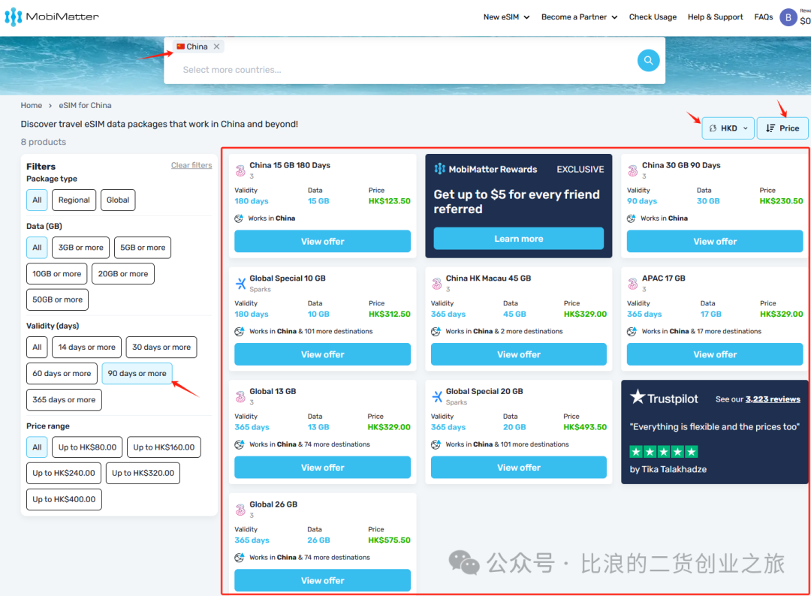811x596 pixels.
Task: Click the eSIM for China breadcrumb
Action: (x=86, y=105)
